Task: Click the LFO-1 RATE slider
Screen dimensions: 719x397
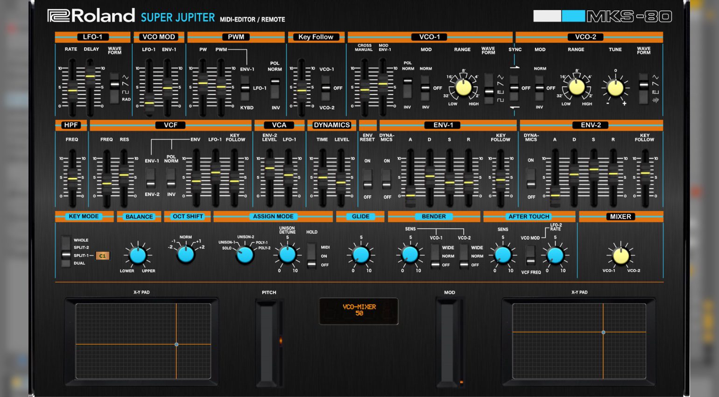Action: click(72, 88)
